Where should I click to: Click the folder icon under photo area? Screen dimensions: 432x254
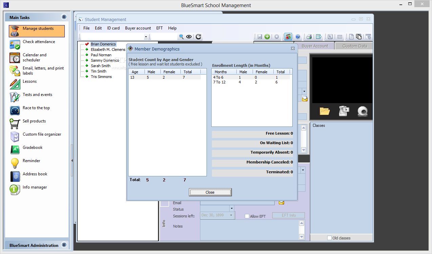coord(325,111)
